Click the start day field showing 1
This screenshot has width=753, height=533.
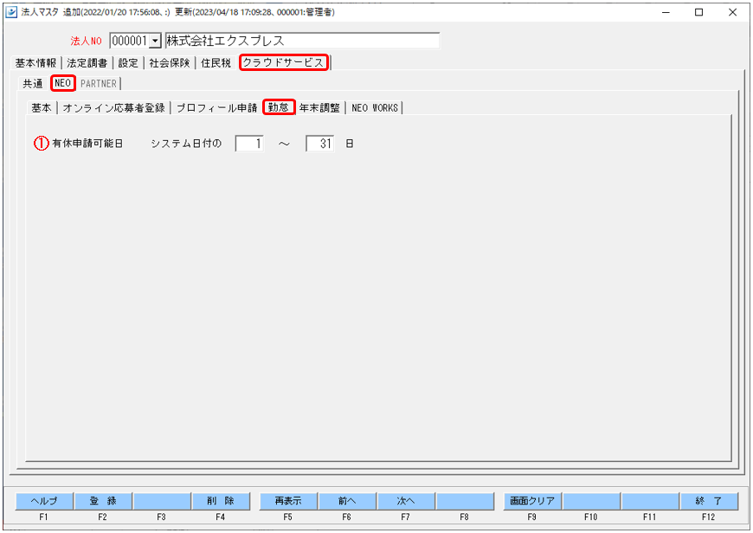[x=249, y=144]
